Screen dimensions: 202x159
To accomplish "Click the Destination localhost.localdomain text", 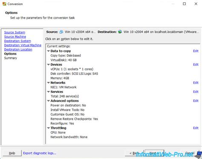I will 161,32.
